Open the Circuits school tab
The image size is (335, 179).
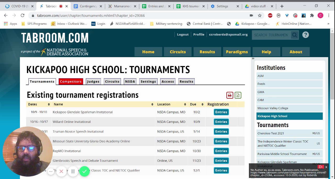pos(112,82)
